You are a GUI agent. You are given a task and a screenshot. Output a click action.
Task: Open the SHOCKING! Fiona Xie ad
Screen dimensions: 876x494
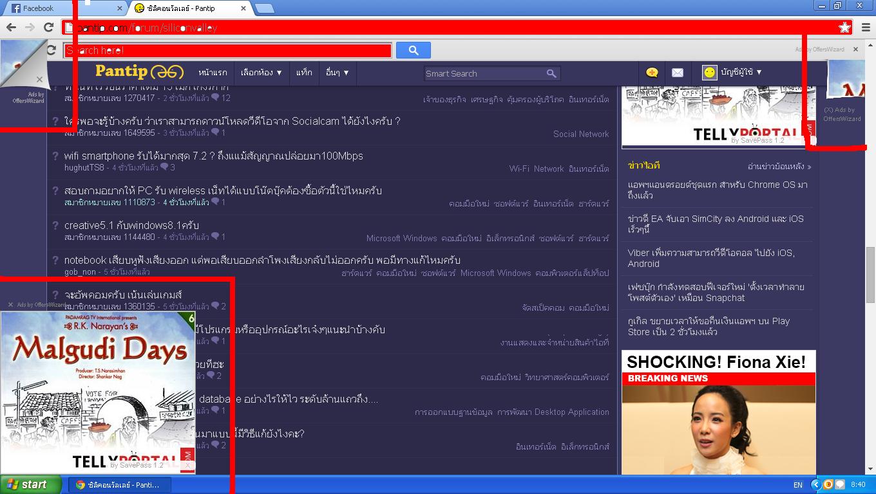(x=719, y=412)
